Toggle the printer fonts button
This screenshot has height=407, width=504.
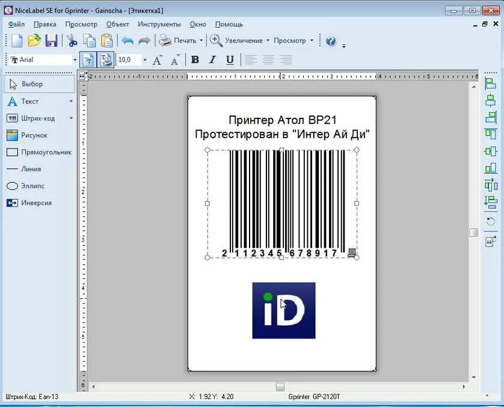(105, 60)
